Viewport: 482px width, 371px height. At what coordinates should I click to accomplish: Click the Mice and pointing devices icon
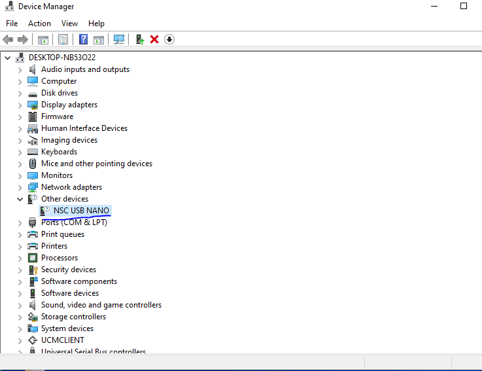33,164
